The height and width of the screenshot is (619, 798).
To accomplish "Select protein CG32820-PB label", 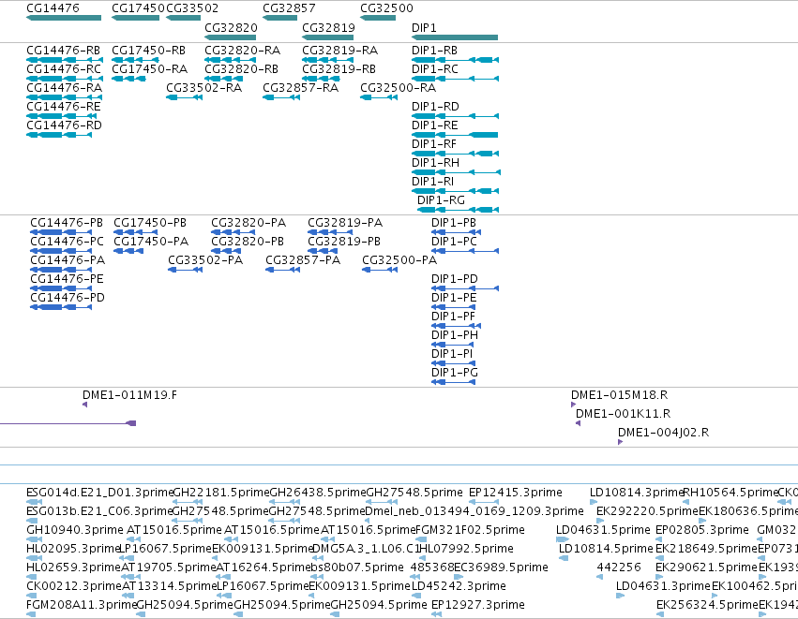I will point(248,242).
